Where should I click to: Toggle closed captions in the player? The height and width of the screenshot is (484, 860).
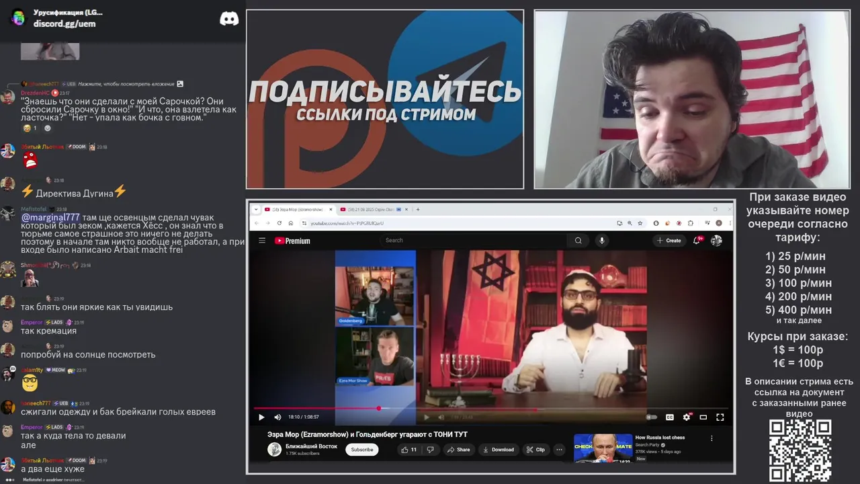point(670,417)
